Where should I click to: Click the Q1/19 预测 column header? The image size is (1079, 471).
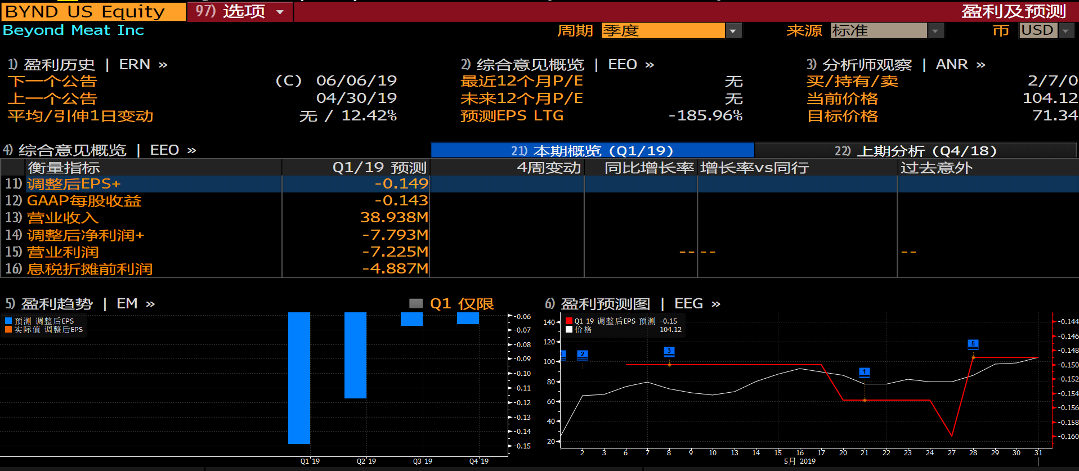tap(356, 168)
